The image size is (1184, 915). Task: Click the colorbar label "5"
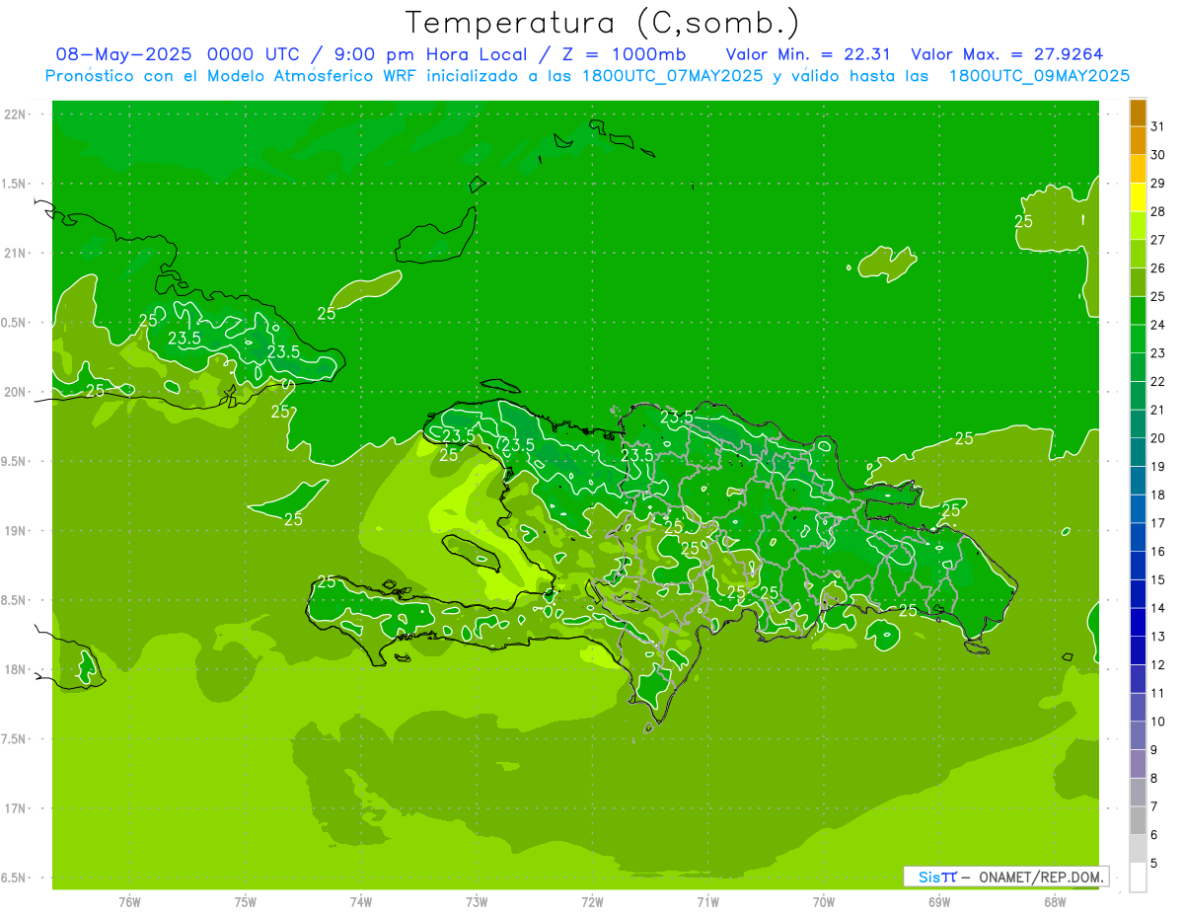[1155, 864]
